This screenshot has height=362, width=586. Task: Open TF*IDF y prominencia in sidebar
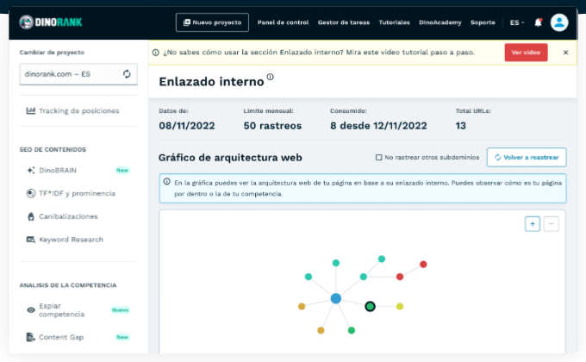click(x=78, y=193)
